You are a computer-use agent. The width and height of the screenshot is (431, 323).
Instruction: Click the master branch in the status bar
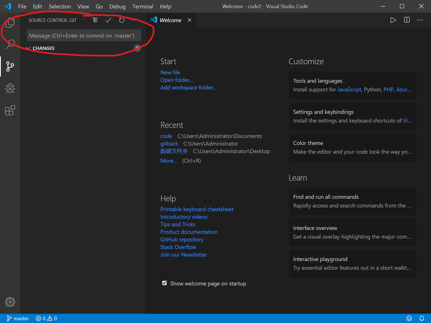pyautogui.click(x=18, y=318)
